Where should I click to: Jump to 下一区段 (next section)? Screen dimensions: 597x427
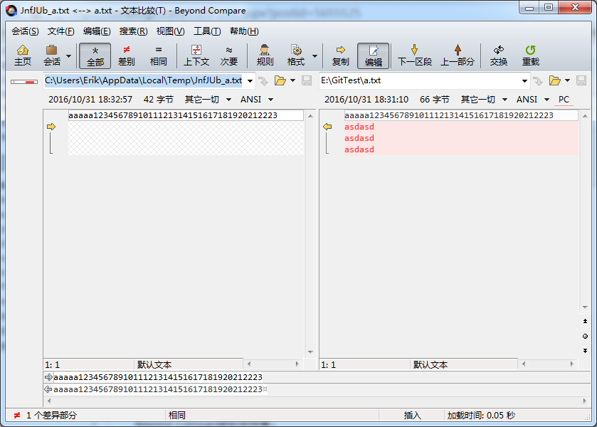click(x=414, y=56)
